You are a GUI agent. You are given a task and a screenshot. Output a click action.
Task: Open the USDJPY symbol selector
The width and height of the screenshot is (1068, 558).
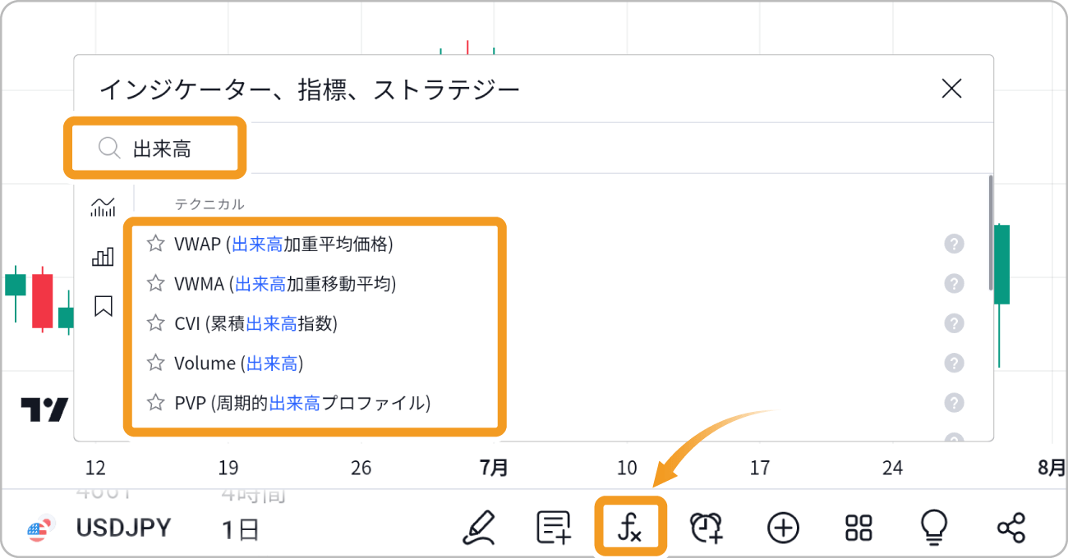coord(123,528)
